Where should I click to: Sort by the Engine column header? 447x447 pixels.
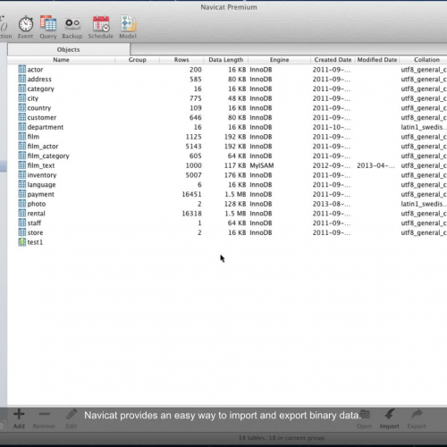point(279,60)
